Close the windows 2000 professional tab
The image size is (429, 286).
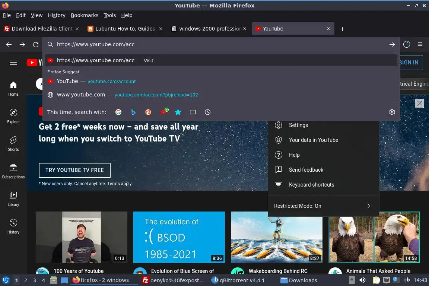pos(245,29)
